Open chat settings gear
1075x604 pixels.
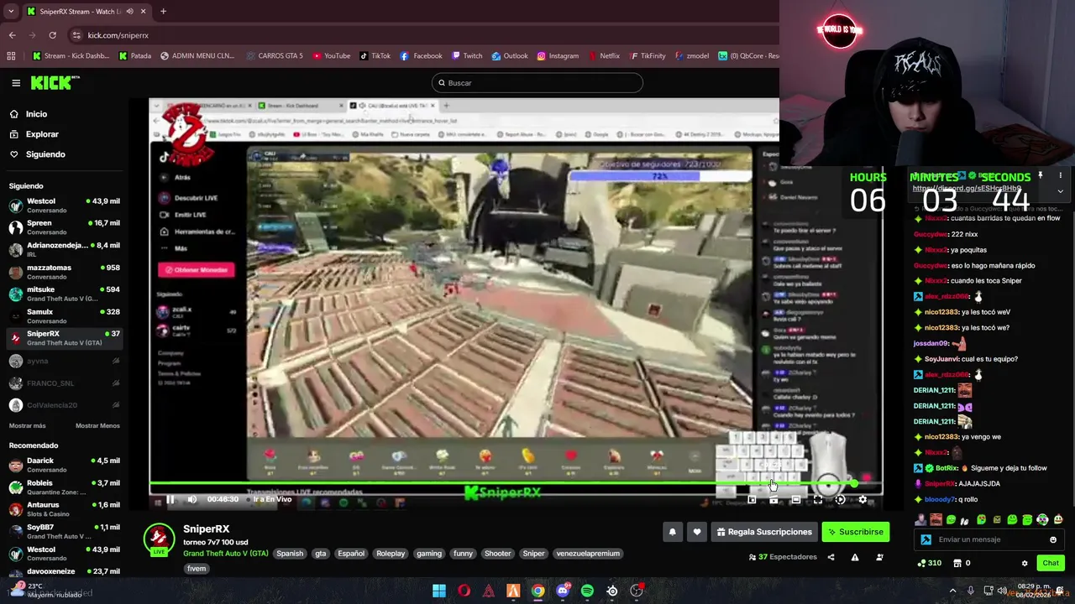pyautogui.click(x=1025, y=563)
